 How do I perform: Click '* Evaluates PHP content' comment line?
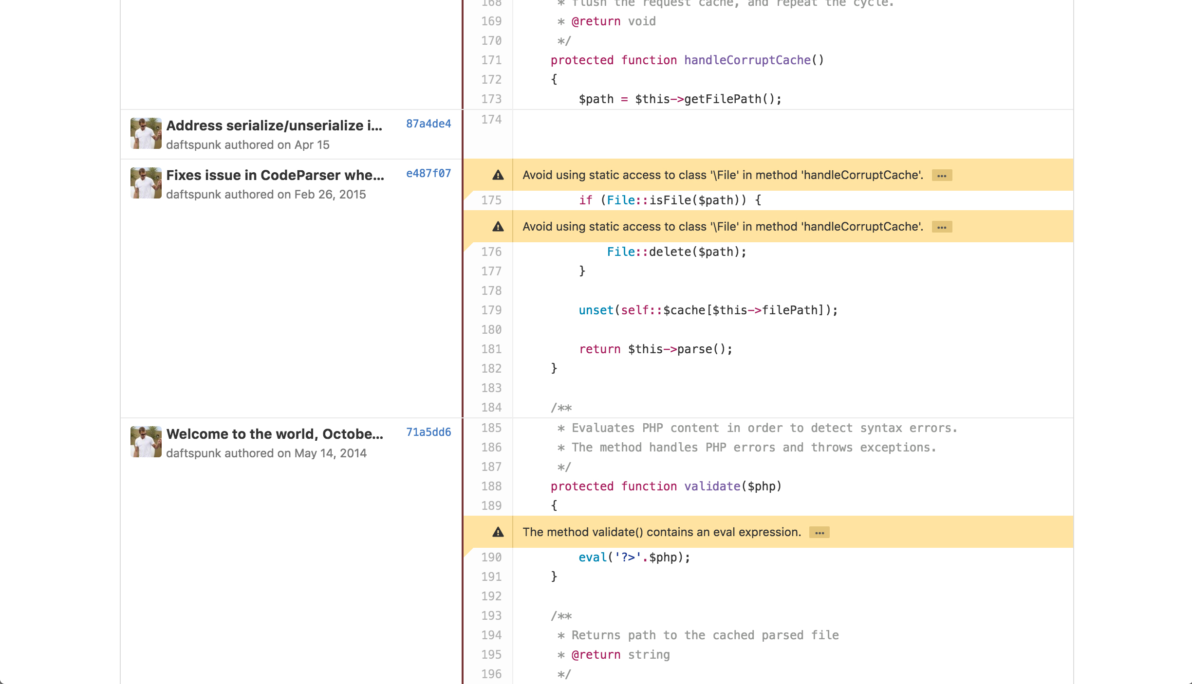click(x=757, y=428)
